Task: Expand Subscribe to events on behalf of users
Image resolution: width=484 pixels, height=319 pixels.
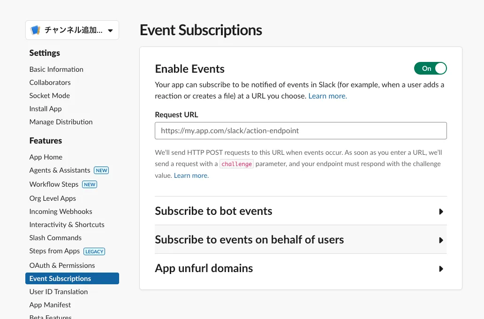Action: click(x=441, y=240)
